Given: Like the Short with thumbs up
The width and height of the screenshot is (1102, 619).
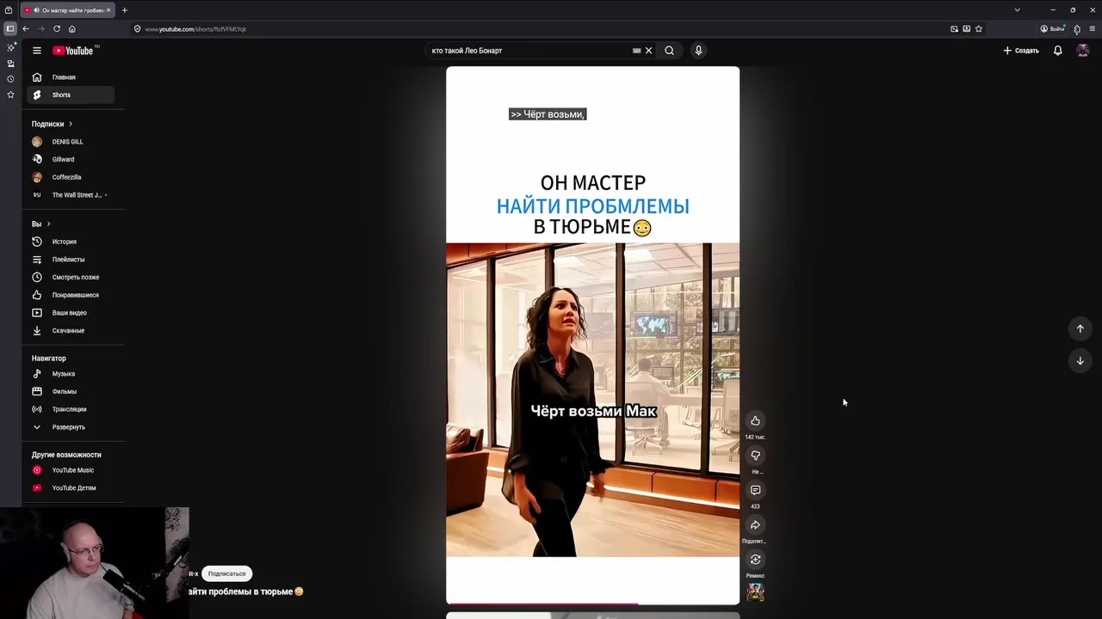Looking at the screenshot, I should (x=755, y=420).
